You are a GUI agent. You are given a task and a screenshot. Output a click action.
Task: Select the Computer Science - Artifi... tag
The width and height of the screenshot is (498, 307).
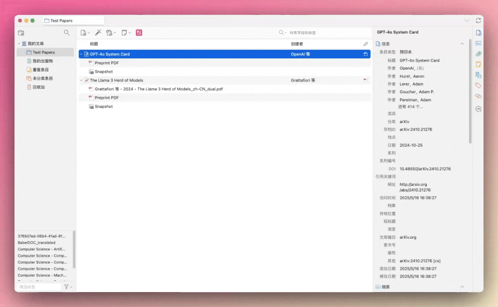click(x=41, y=249)
